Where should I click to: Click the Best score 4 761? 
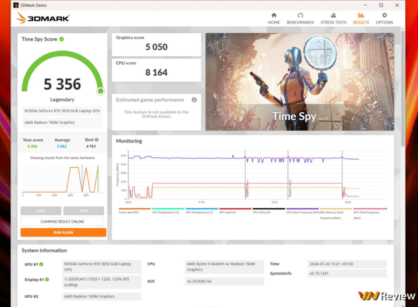click(x=91, y=147)
